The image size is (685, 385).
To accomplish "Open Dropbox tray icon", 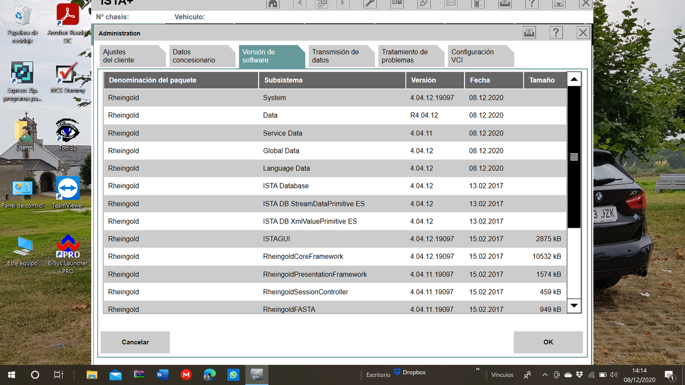I will point(580,375).
